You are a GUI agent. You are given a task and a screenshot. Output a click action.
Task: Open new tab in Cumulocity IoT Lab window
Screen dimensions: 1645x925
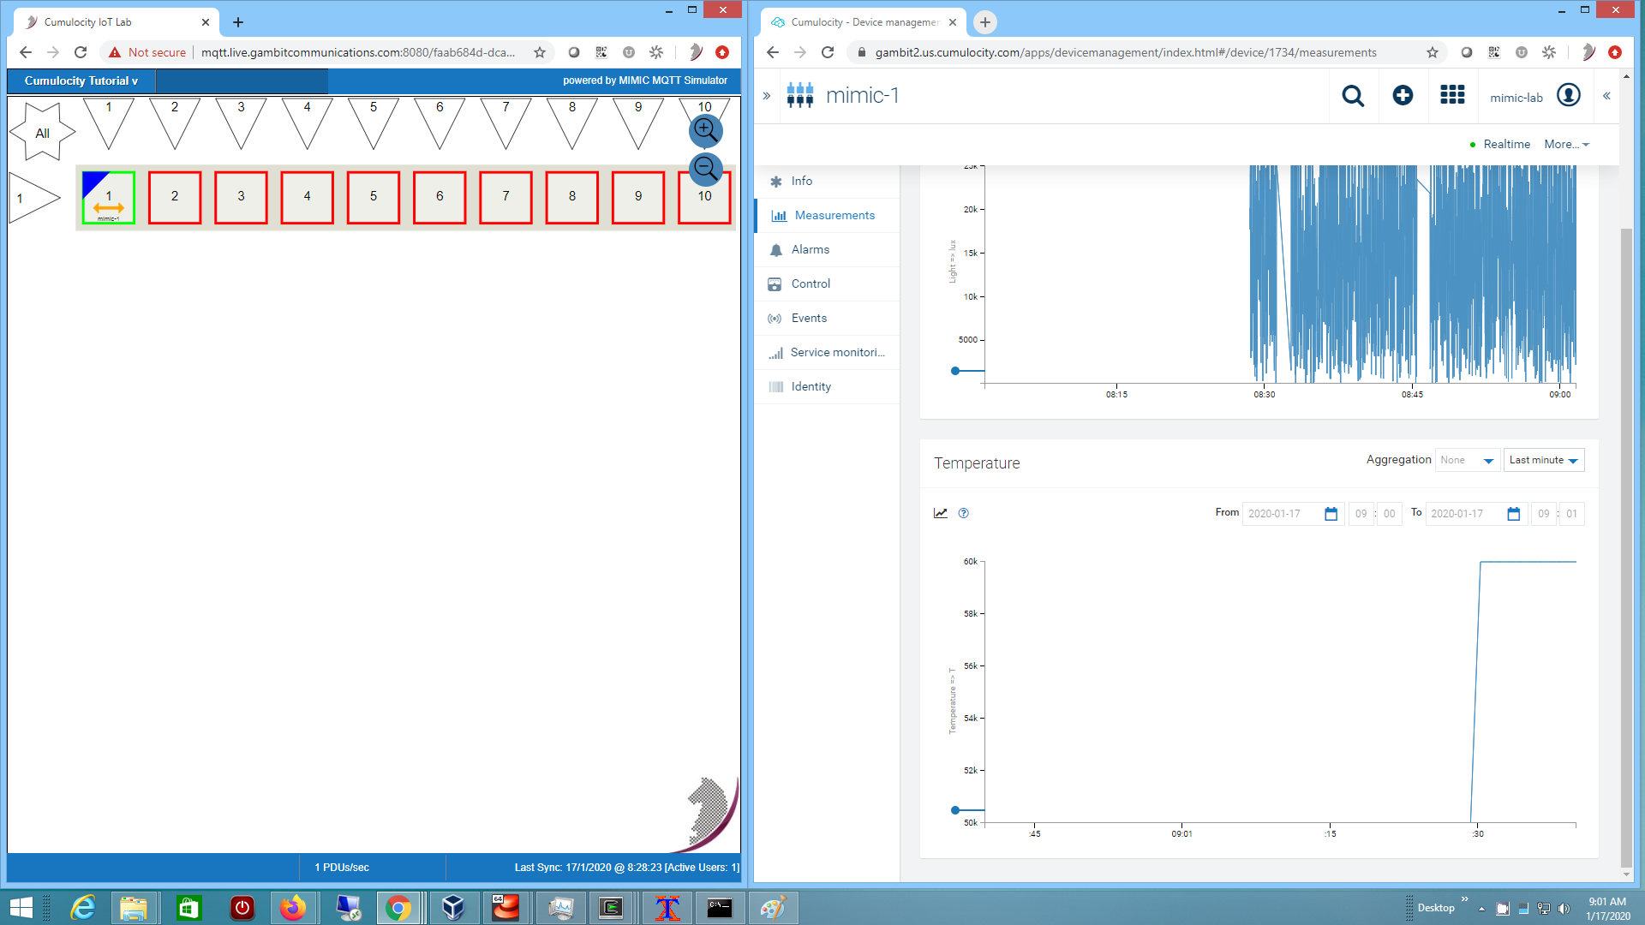pyautogui.click(x=238, y=22)
